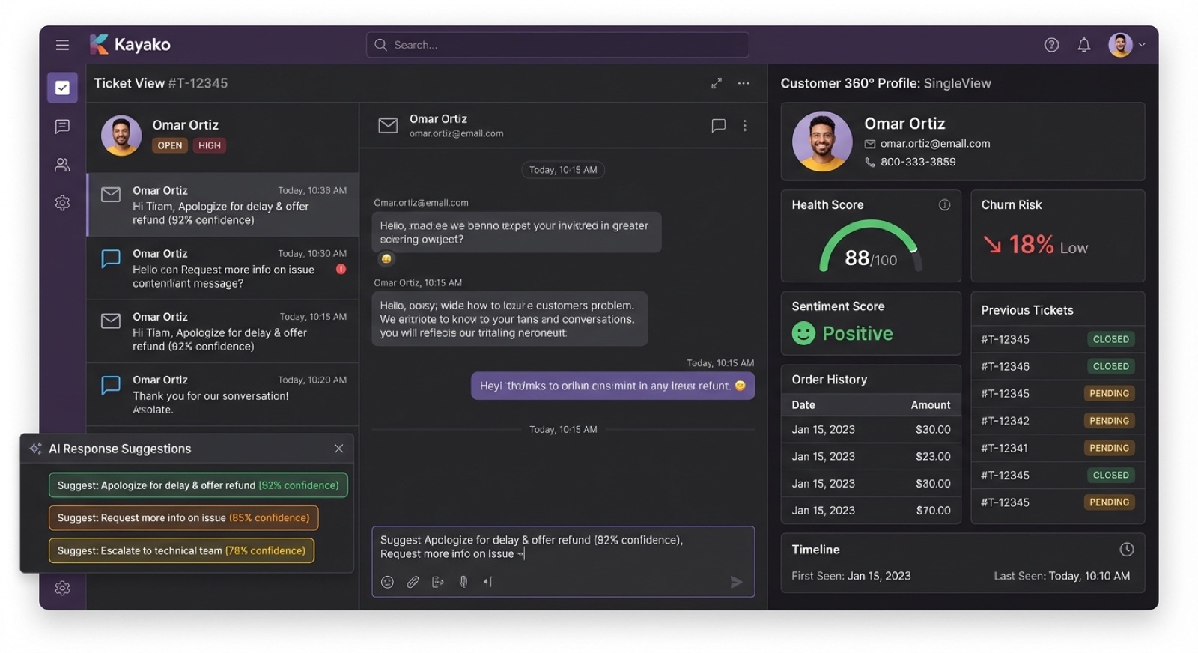Open previous ticket #T-12341
This screenshot has width=1198, height=653.
click(x=1057, y=448)
